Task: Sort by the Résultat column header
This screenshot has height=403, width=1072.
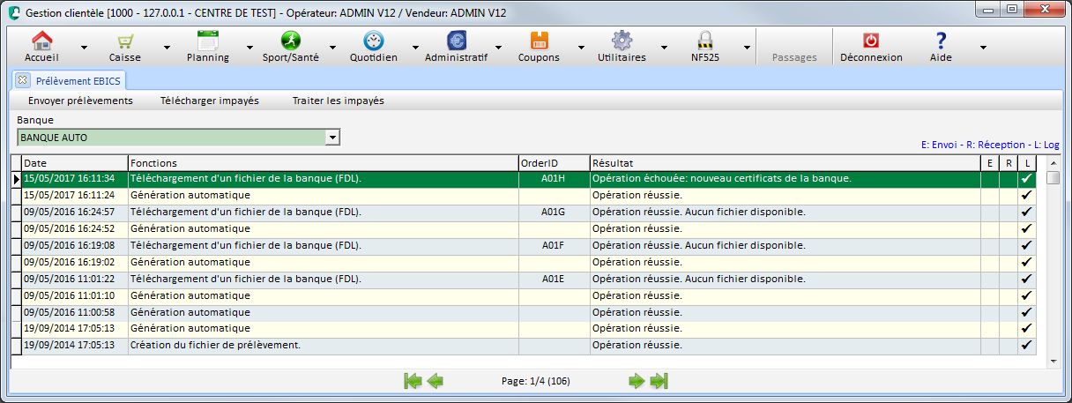Action: coord(785,163)
